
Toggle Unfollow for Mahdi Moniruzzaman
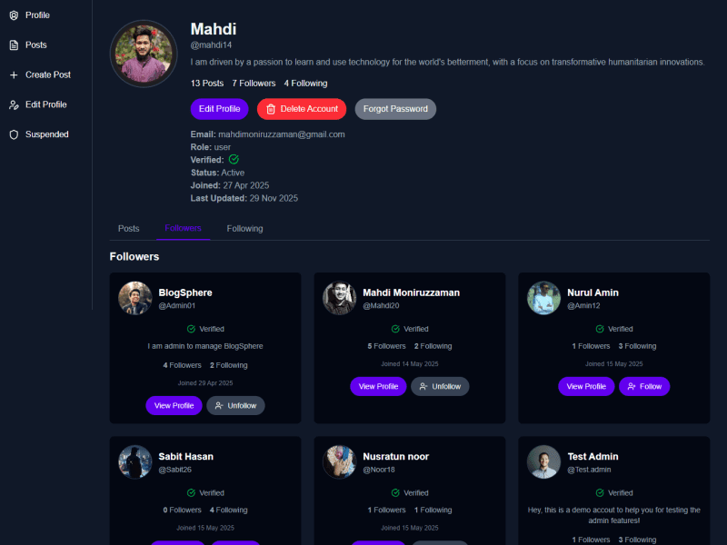[440, 386]
